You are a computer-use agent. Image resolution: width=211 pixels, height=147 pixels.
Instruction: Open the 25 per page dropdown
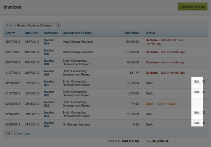(x=11, y=134)
